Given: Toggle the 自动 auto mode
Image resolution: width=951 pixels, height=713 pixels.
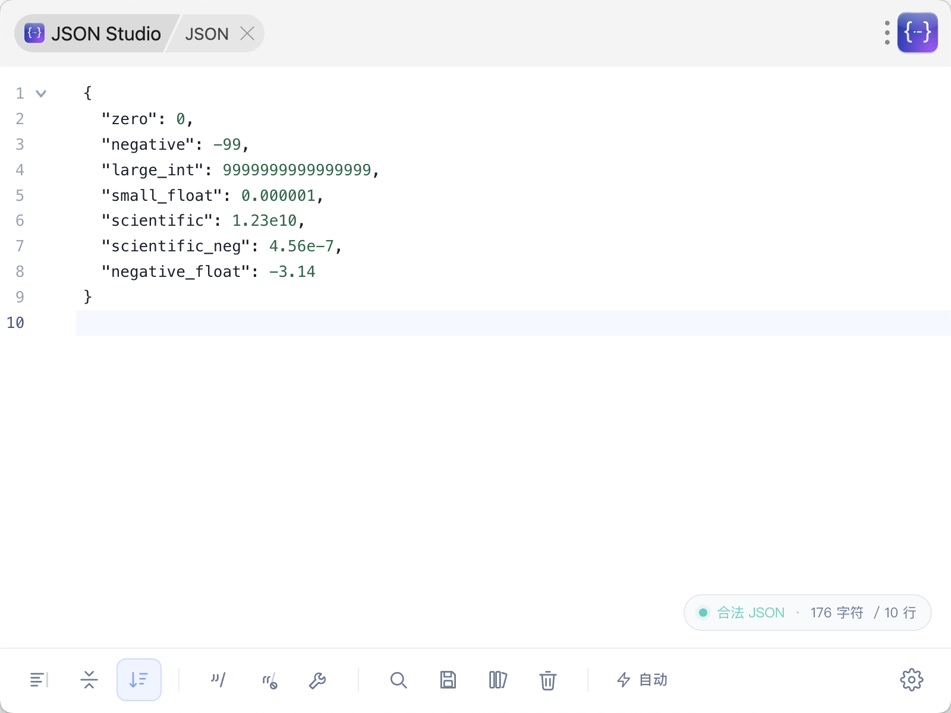Looking at the screenshot, I should pos(642,680).
